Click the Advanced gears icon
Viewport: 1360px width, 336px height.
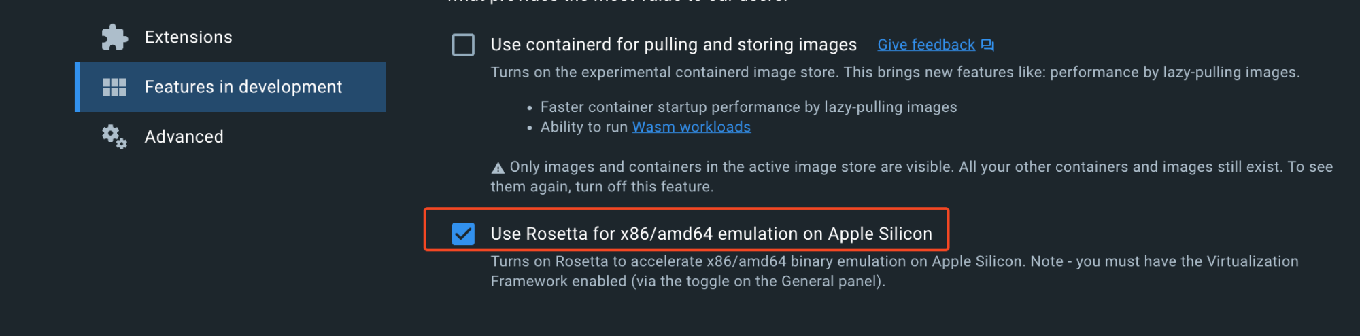114,136
